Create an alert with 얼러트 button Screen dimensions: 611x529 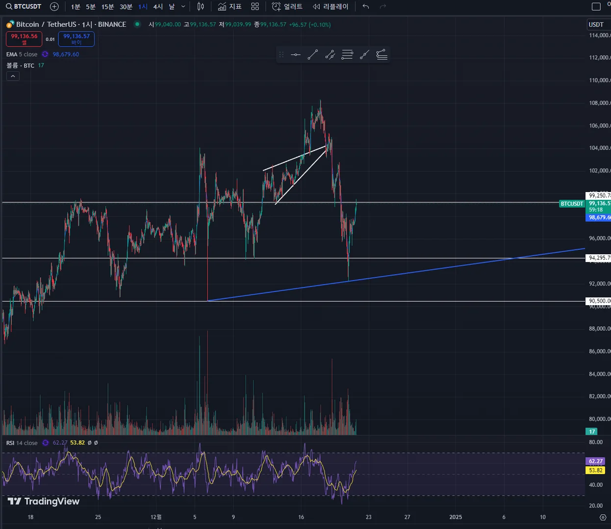coord(287,6)
